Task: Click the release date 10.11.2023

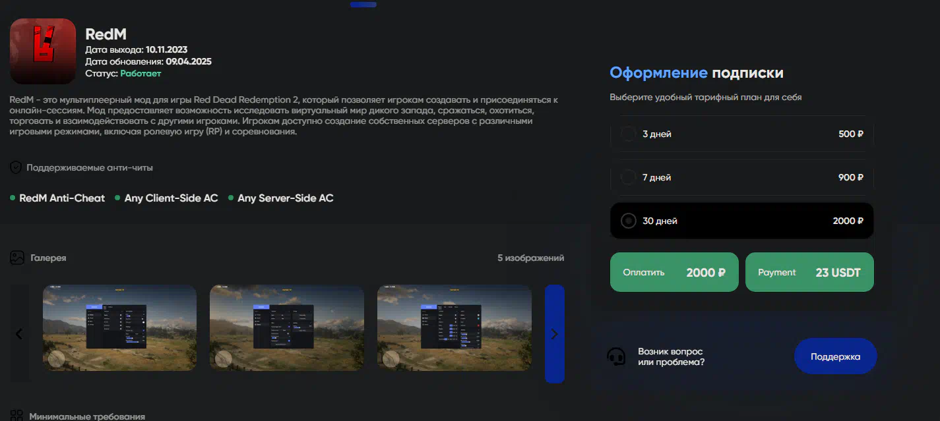Action: click(168, 49)
